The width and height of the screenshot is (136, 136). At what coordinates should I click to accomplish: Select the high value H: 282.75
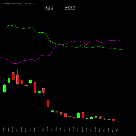[70, 7]
